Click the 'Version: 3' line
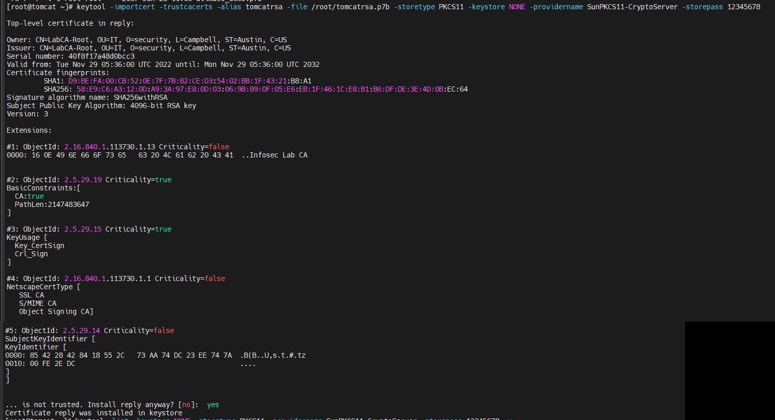 pos(27,114)
